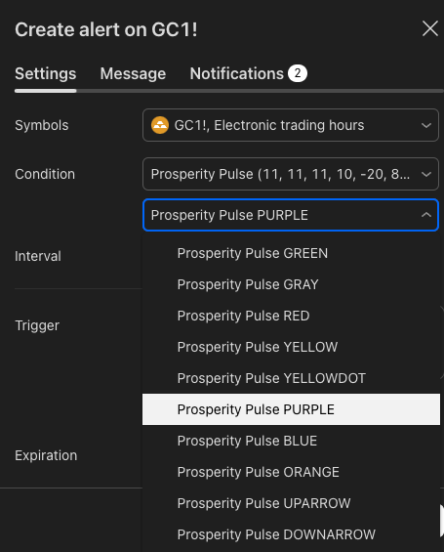Image resolution: width=444 pixels, height=552 pixels.
Task: Select Prosperity Pulse BLUE option
Action: click(291, 441)
